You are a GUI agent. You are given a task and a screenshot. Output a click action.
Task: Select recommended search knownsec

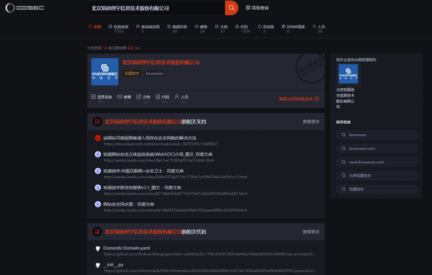pyautogui.click(x=377, y=135)
